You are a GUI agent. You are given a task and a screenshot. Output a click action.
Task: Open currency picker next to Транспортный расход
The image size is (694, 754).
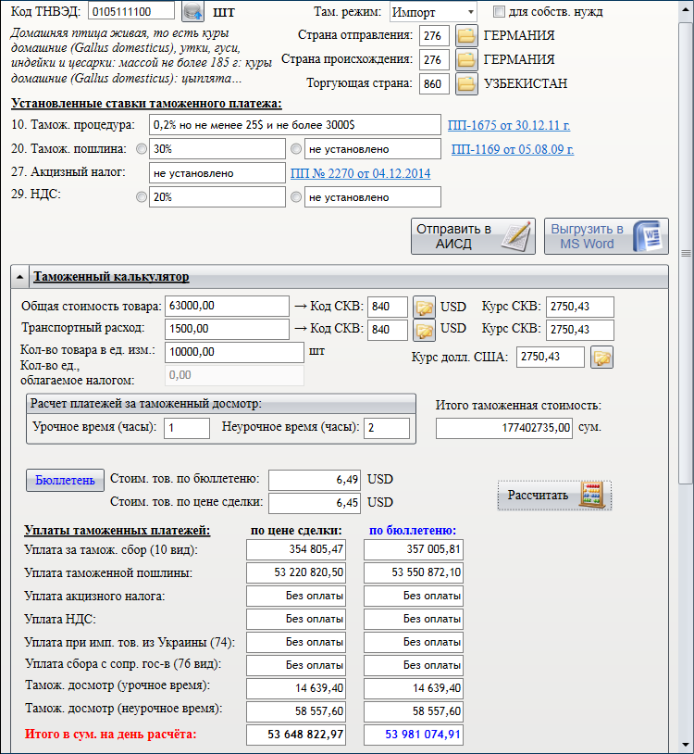424,330
